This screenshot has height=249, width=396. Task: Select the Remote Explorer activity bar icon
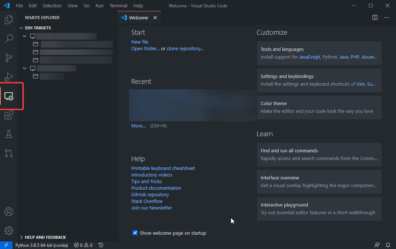point(8,96)
